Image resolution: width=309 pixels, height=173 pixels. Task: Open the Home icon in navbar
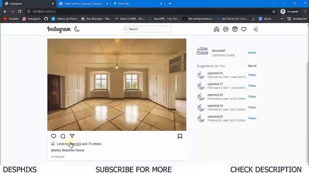click(217, 29)
